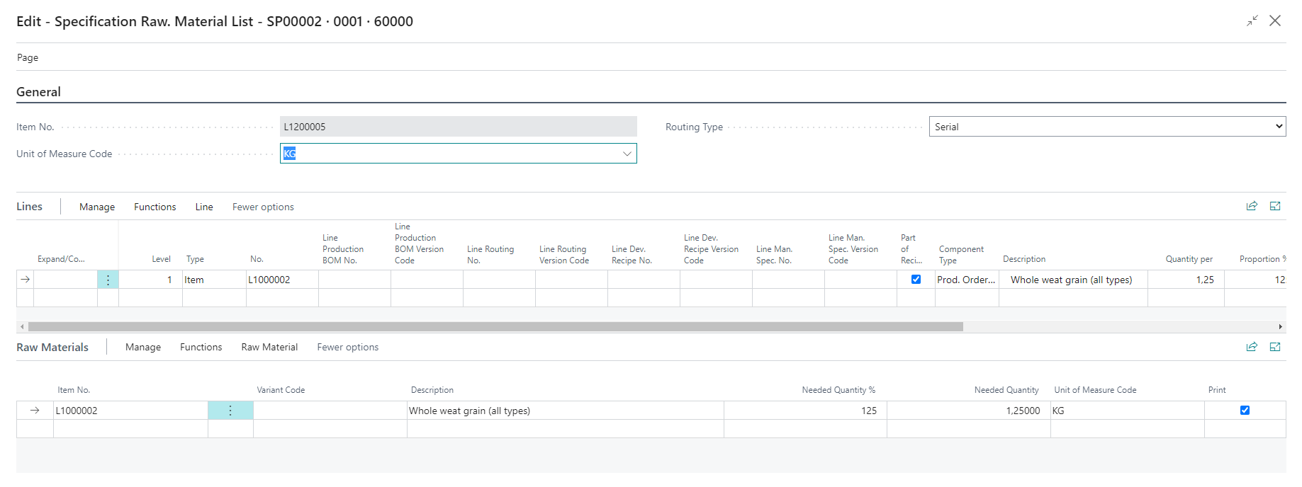Open the Routing Type dropdown
This screenshot has width=1302, height=487.
click(1107, 127)
